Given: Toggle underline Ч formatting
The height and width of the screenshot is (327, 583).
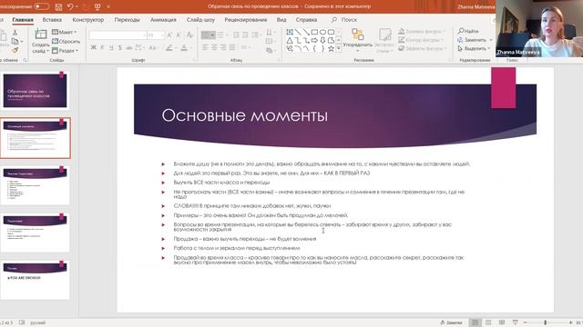Looking at the screenshot, I should pos(111,47).
